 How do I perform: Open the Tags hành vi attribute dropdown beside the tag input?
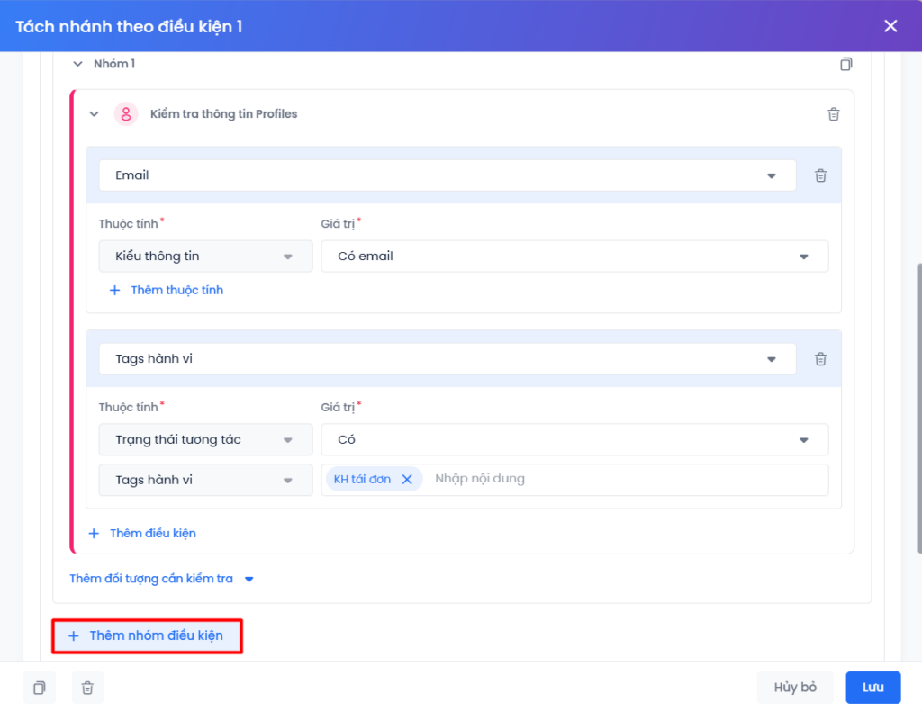click(206, 480)
